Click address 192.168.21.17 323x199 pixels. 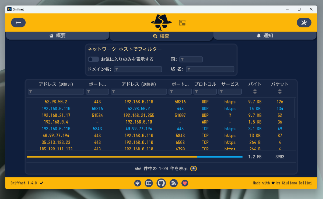tap(56, 115)
